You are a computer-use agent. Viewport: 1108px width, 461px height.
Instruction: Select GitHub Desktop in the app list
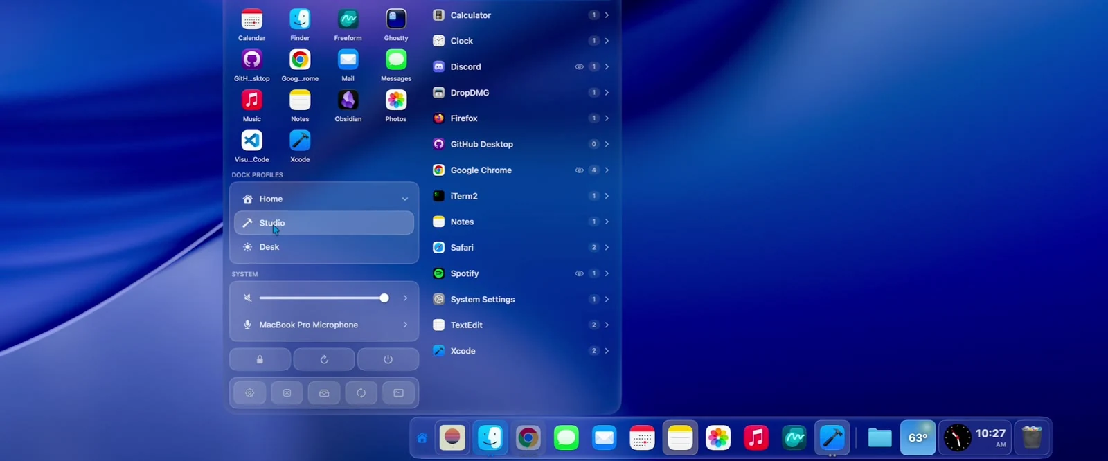click(521, 144)
